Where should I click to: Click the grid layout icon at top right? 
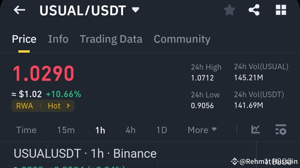(x=281, y=10)
